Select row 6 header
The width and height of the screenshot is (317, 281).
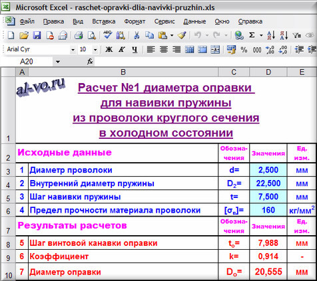tap(8, 210)
